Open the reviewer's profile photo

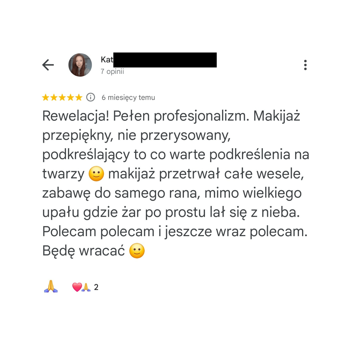(x=80, y=65)
